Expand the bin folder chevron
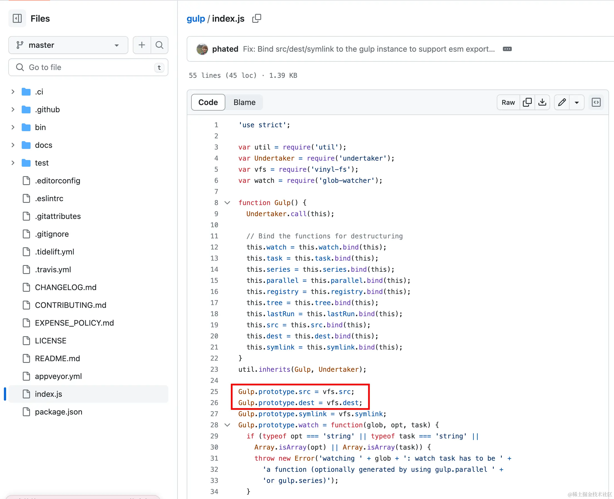 point(13,127)
